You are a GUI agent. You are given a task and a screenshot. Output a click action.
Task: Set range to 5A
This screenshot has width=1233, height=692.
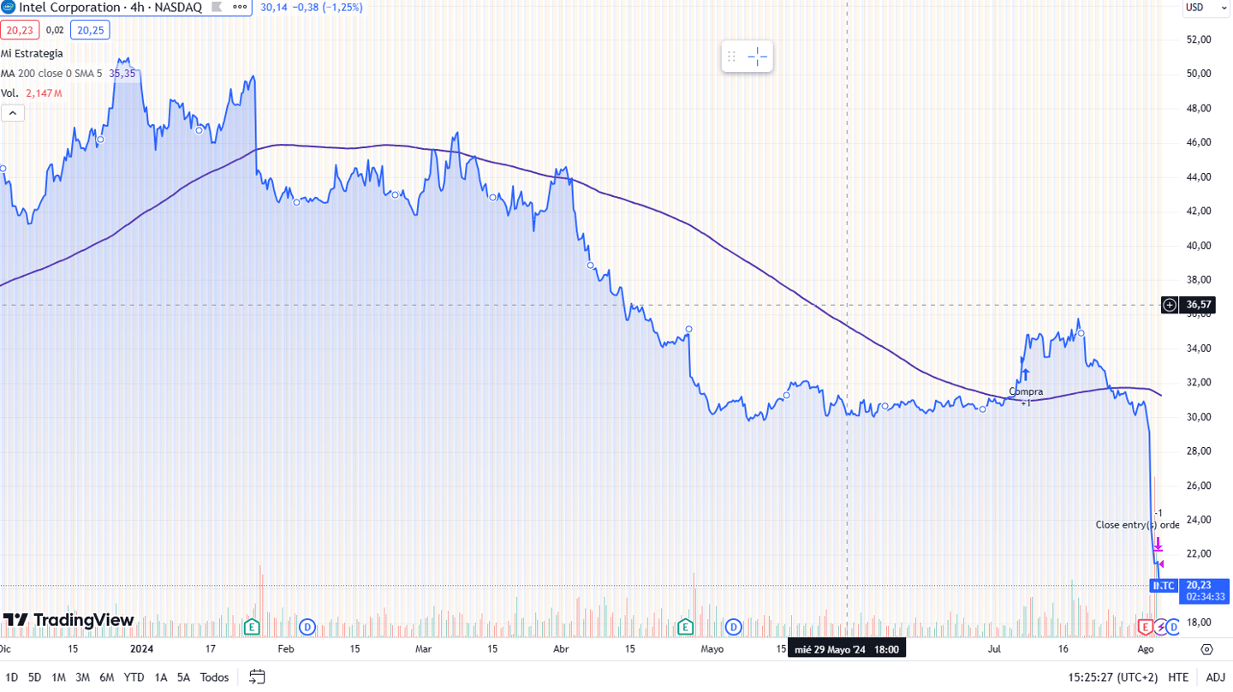pos(183,677)
